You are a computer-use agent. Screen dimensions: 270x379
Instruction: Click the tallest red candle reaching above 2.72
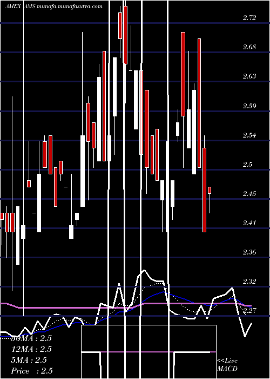125,35
